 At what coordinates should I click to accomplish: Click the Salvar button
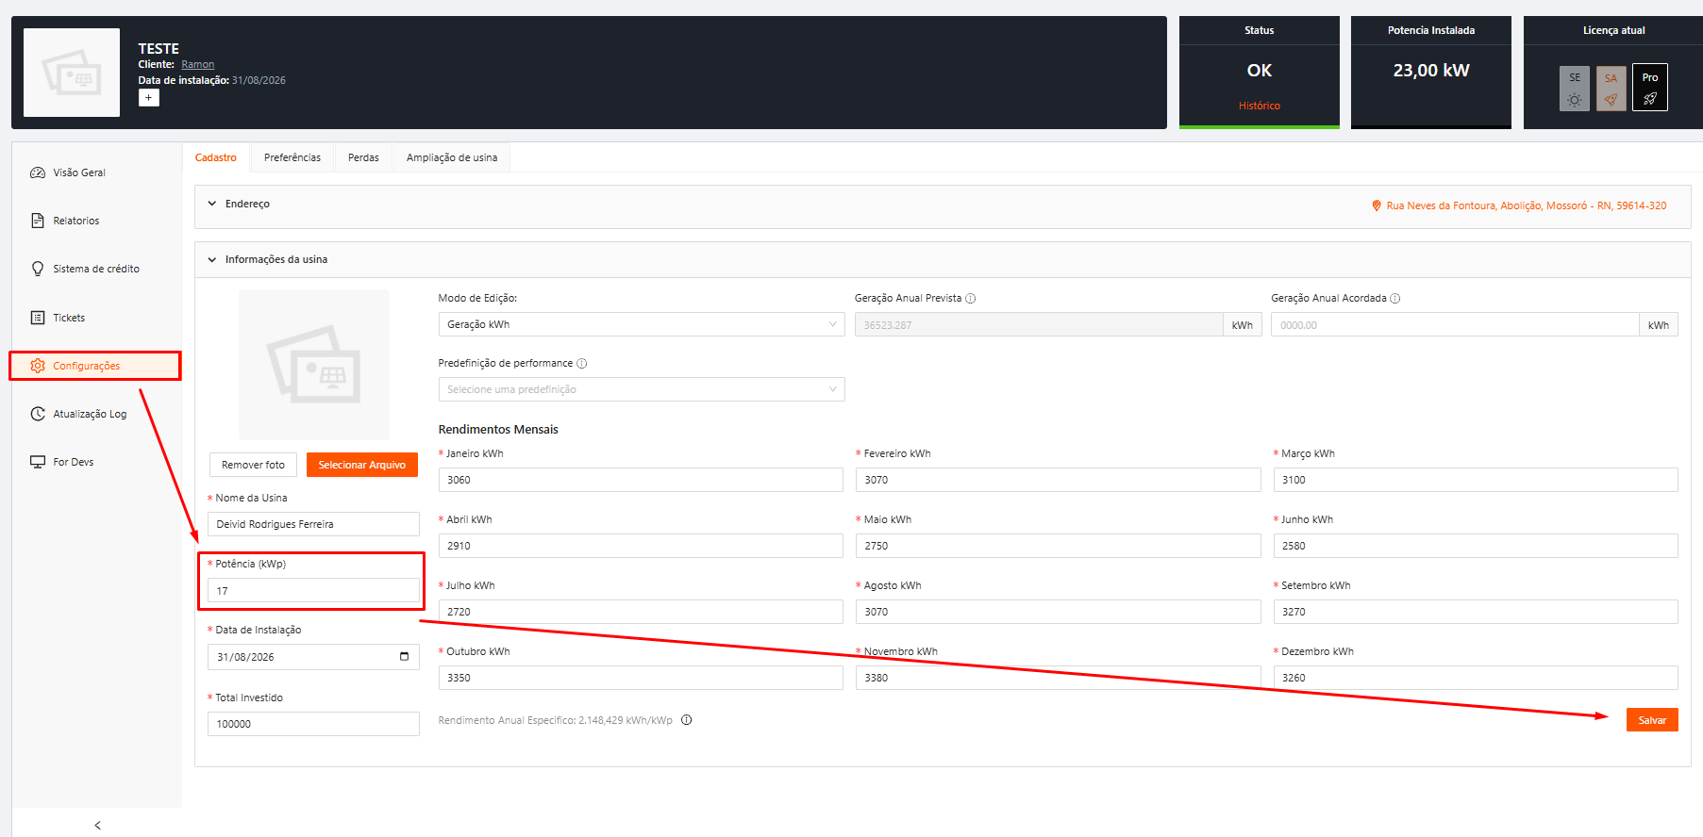1652,720
